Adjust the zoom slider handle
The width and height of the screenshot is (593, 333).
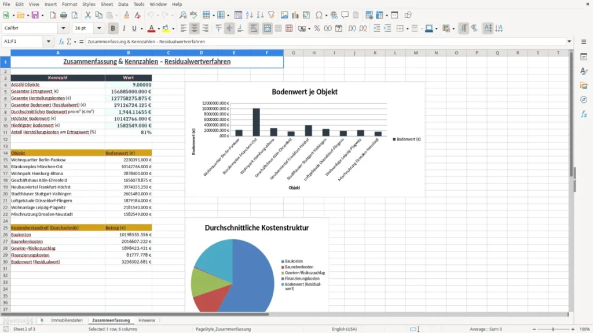point(553,329)
